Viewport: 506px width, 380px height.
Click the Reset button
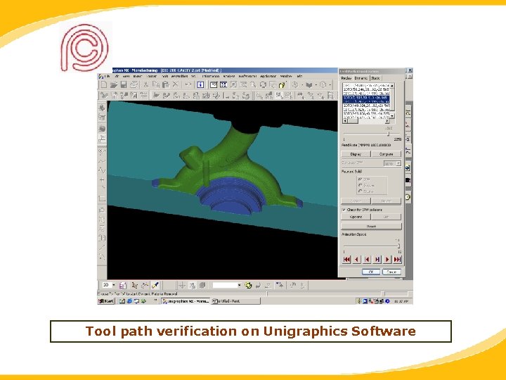point(371,227)
